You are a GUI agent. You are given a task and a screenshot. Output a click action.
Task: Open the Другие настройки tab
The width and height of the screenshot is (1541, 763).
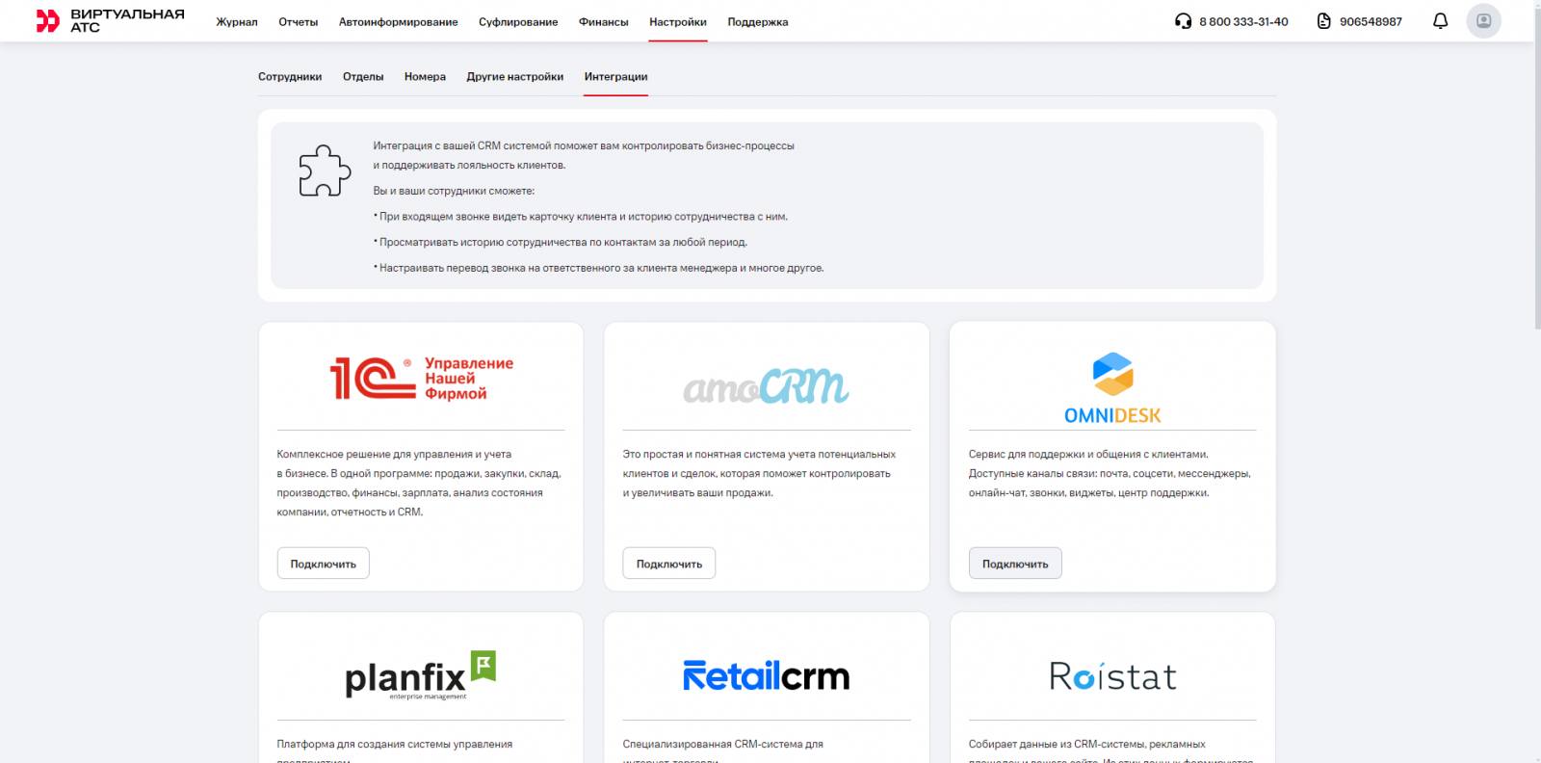[x=515, y=77]
